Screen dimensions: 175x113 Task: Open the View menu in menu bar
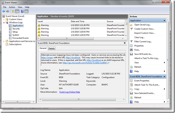pos(20,7)
